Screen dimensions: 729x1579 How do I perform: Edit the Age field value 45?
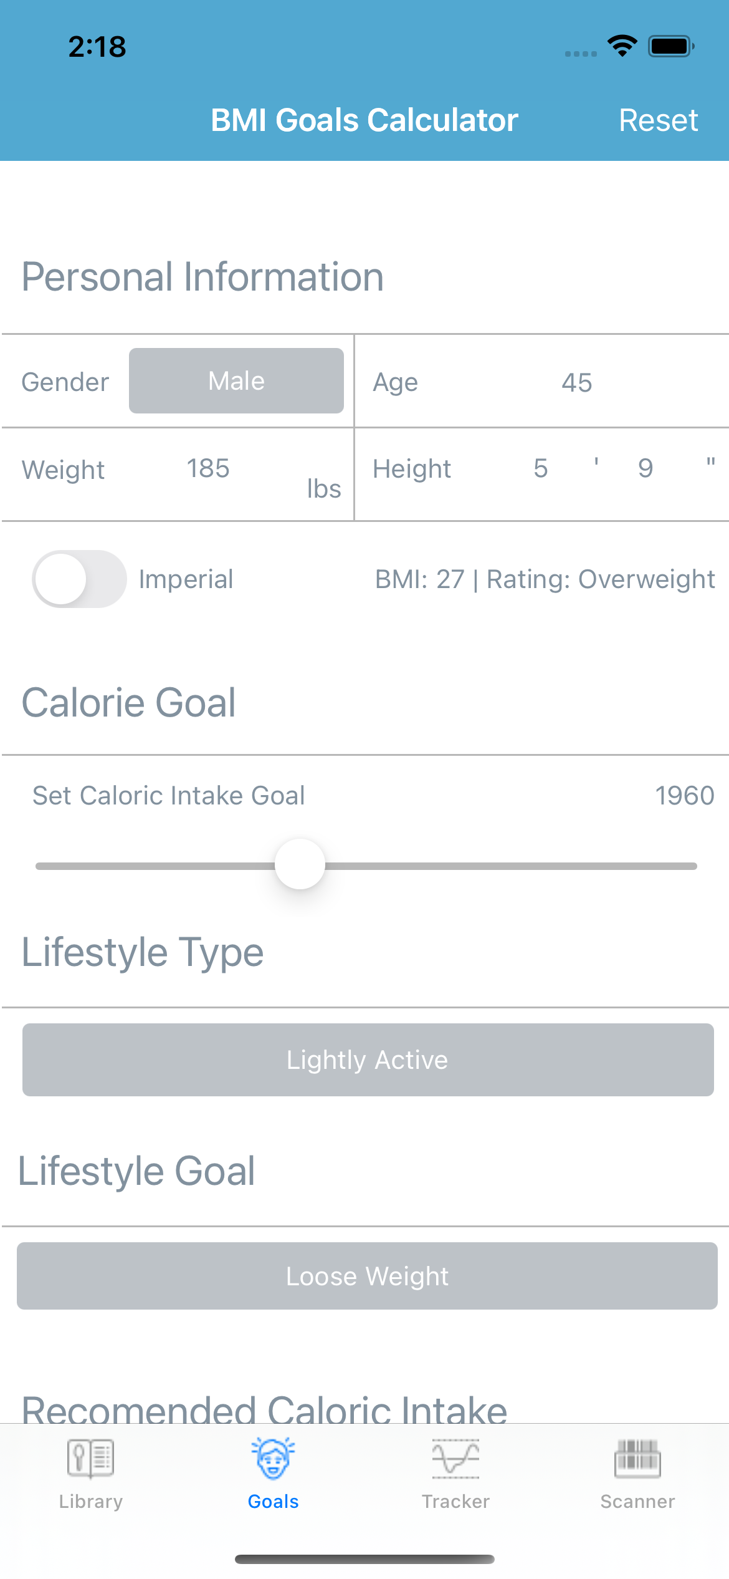(x=576, y=382)
